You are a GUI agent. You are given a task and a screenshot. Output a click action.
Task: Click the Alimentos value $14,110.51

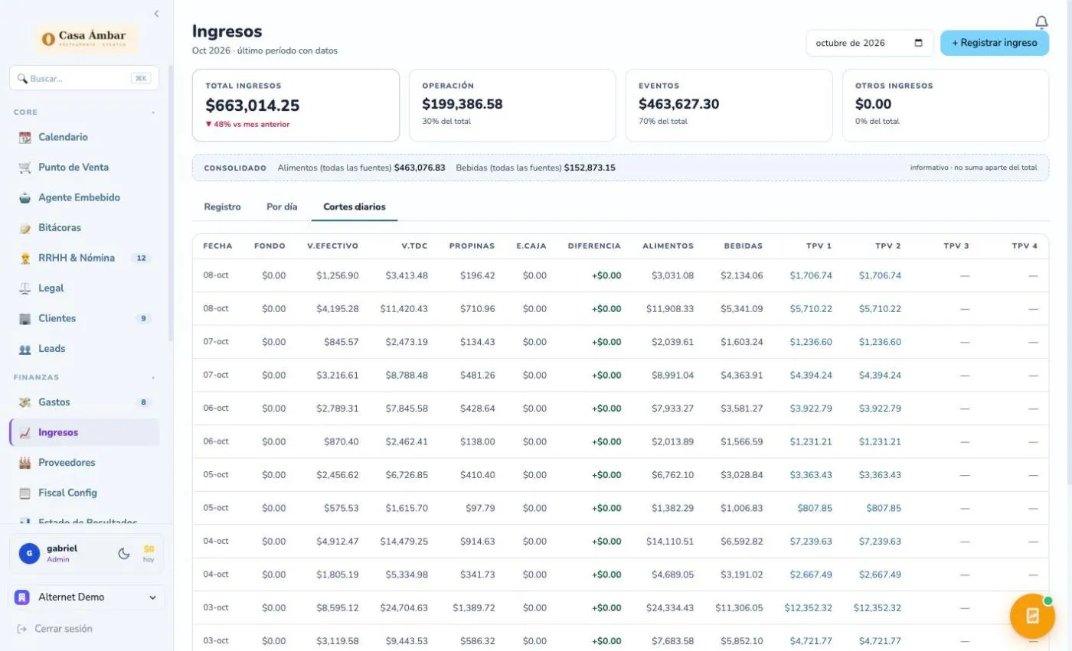[670, 542]
